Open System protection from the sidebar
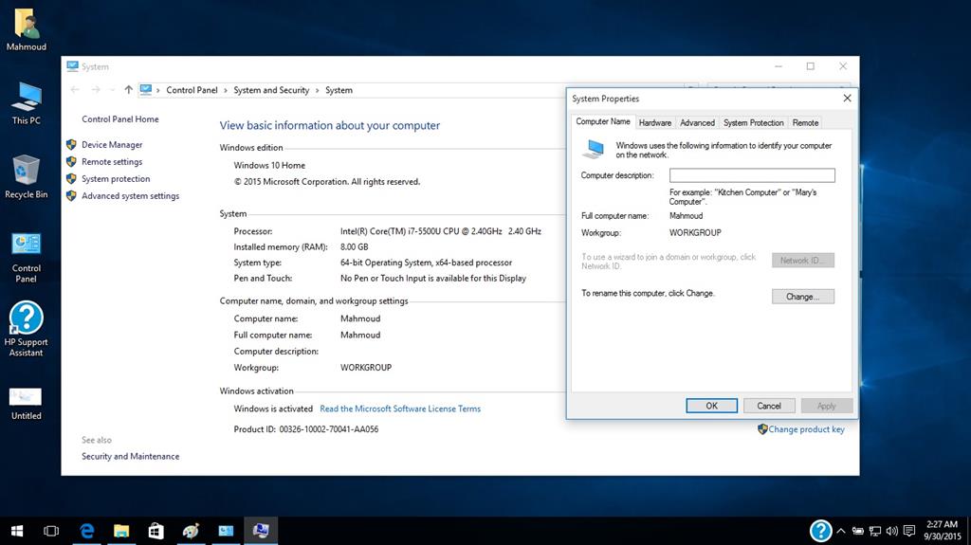Image resolution: width=971 pixels, height=545 pixels. coord(116,178)
